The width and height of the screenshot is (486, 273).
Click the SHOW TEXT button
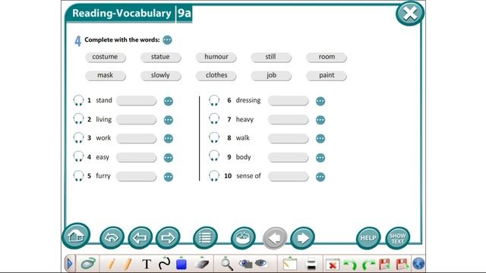click(x=398, y=237)
